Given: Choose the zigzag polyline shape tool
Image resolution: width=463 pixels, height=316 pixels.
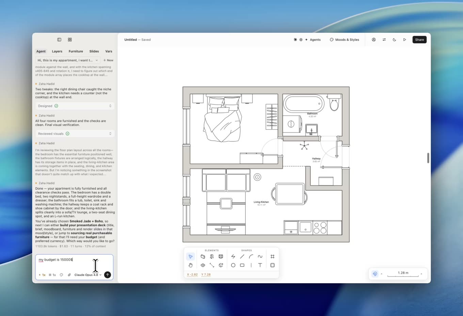Looking at the screenshot, I should (233, 256).
